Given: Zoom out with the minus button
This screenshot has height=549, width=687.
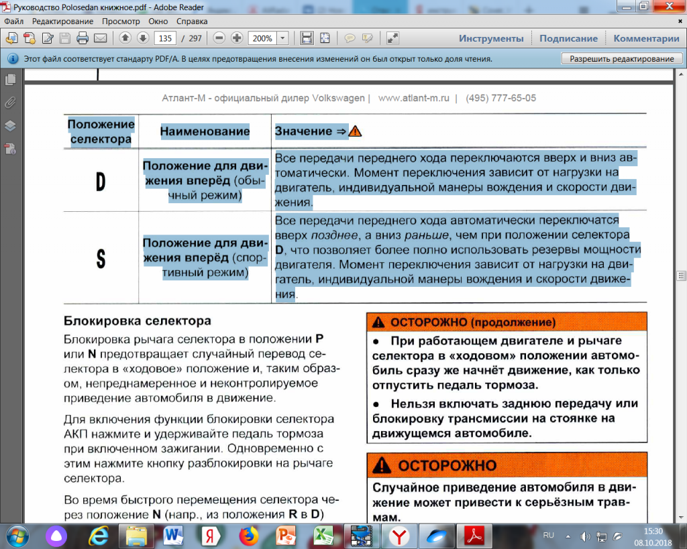Looking at the screenshot, I should pyautogui.click(x=219, y=38).
